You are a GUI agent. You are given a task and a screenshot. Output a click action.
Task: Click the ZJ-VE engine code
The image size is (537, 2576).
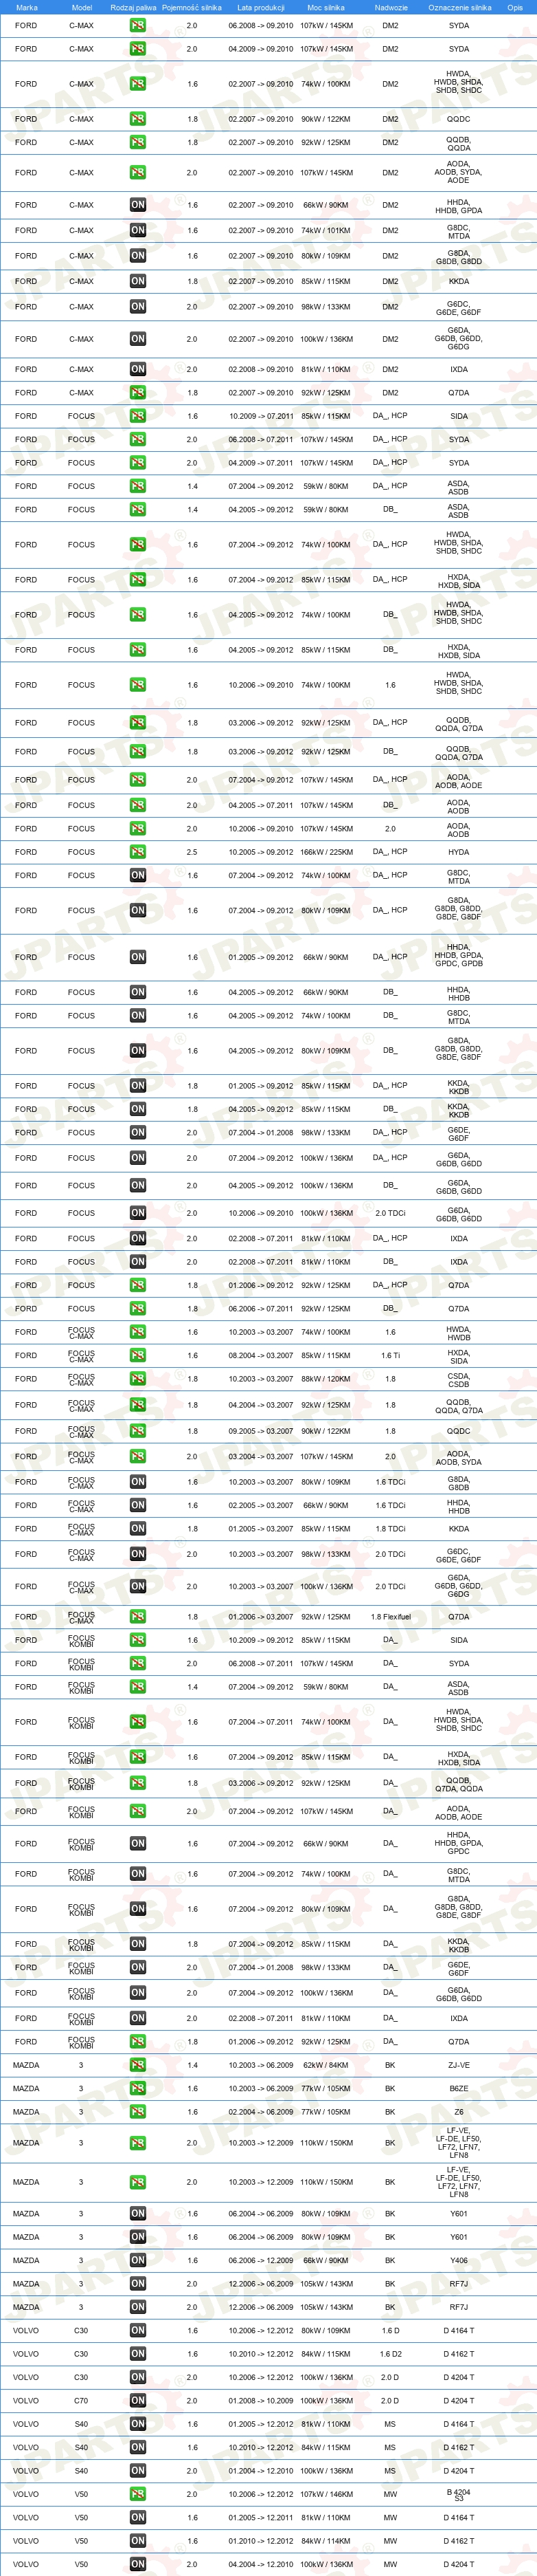(458, 2065)
